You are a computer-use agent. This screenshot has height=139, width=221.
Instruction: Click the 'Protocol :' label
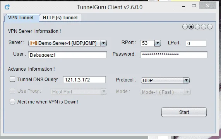click(x=126, y=80)
